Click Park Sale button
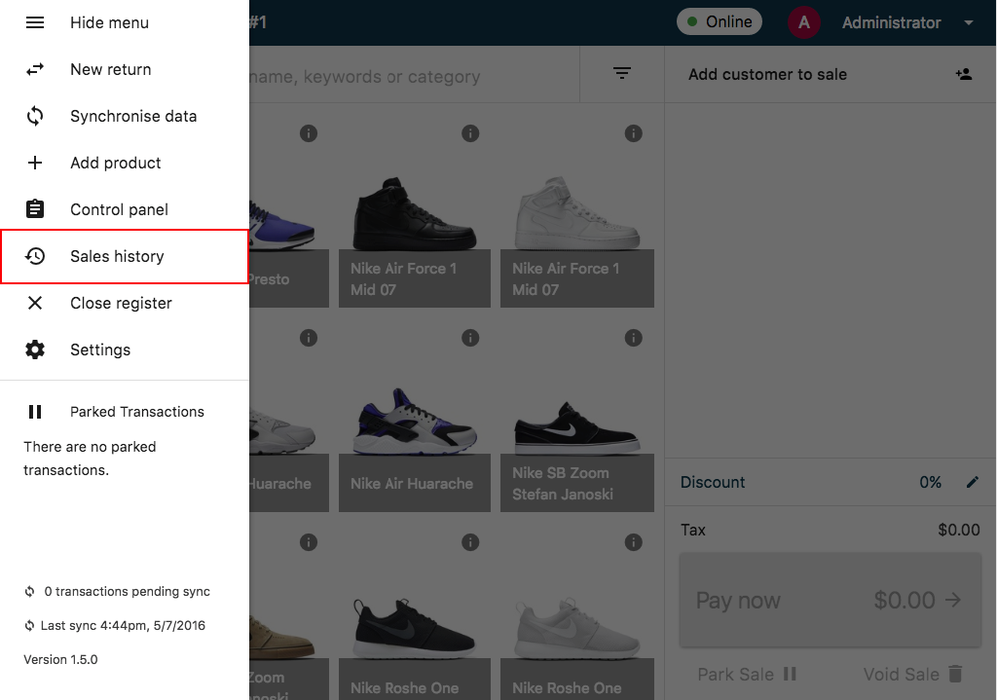The image size is (997, 700). pyautogui.click(x=747, y=674)
